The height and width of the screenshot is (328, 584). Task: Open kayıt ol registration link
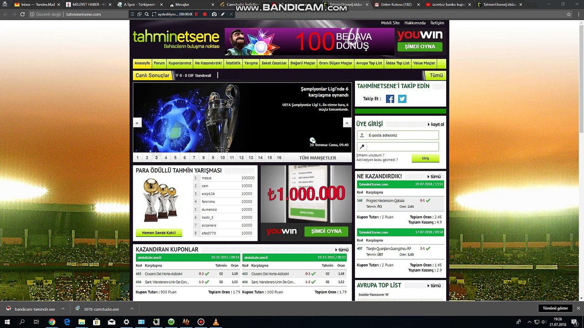(436, 124)
